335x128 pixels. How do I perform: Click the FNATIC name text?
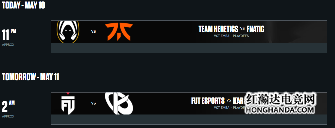(255, 29)
